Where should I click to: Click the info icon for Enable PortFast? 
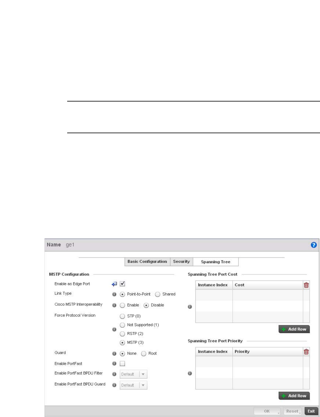114,364
